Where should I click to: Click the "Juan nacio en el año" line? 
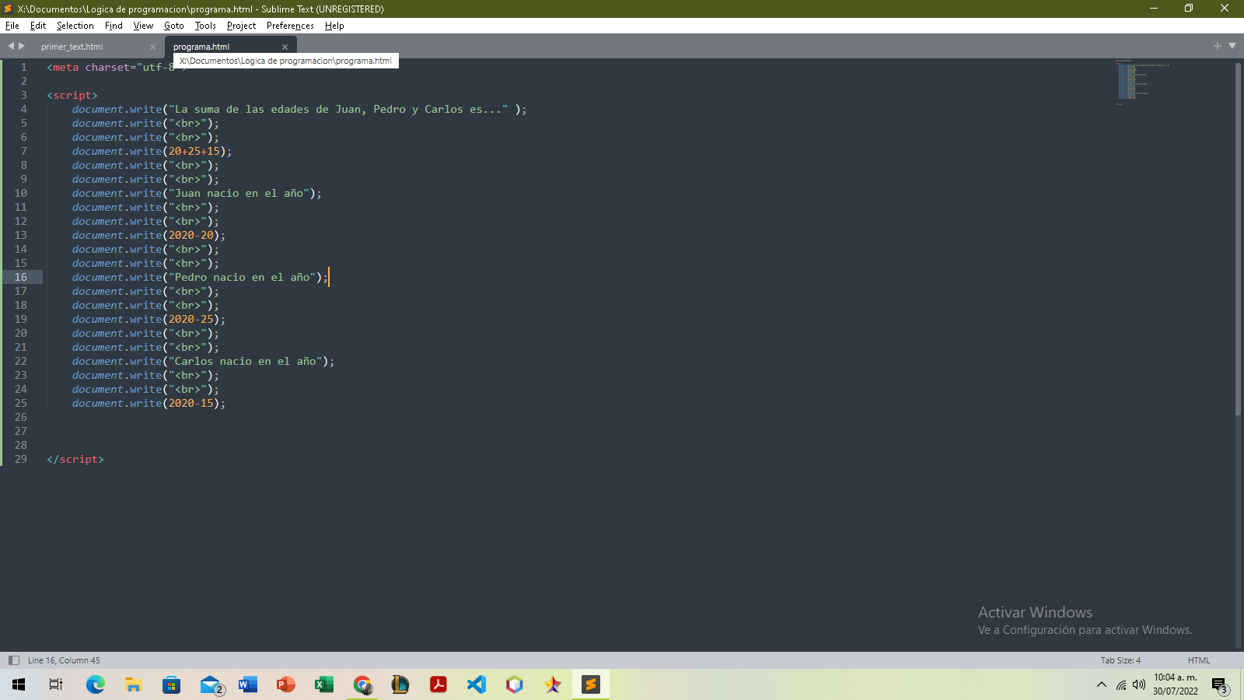click(x=197, y=193)
